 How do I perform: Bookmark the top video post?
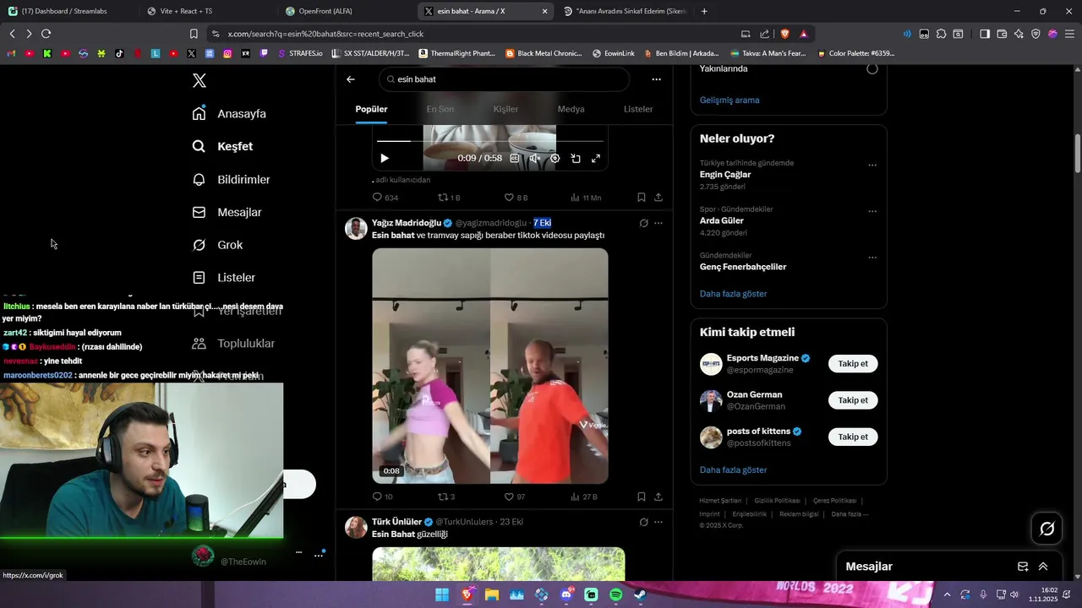pos(641,198)
